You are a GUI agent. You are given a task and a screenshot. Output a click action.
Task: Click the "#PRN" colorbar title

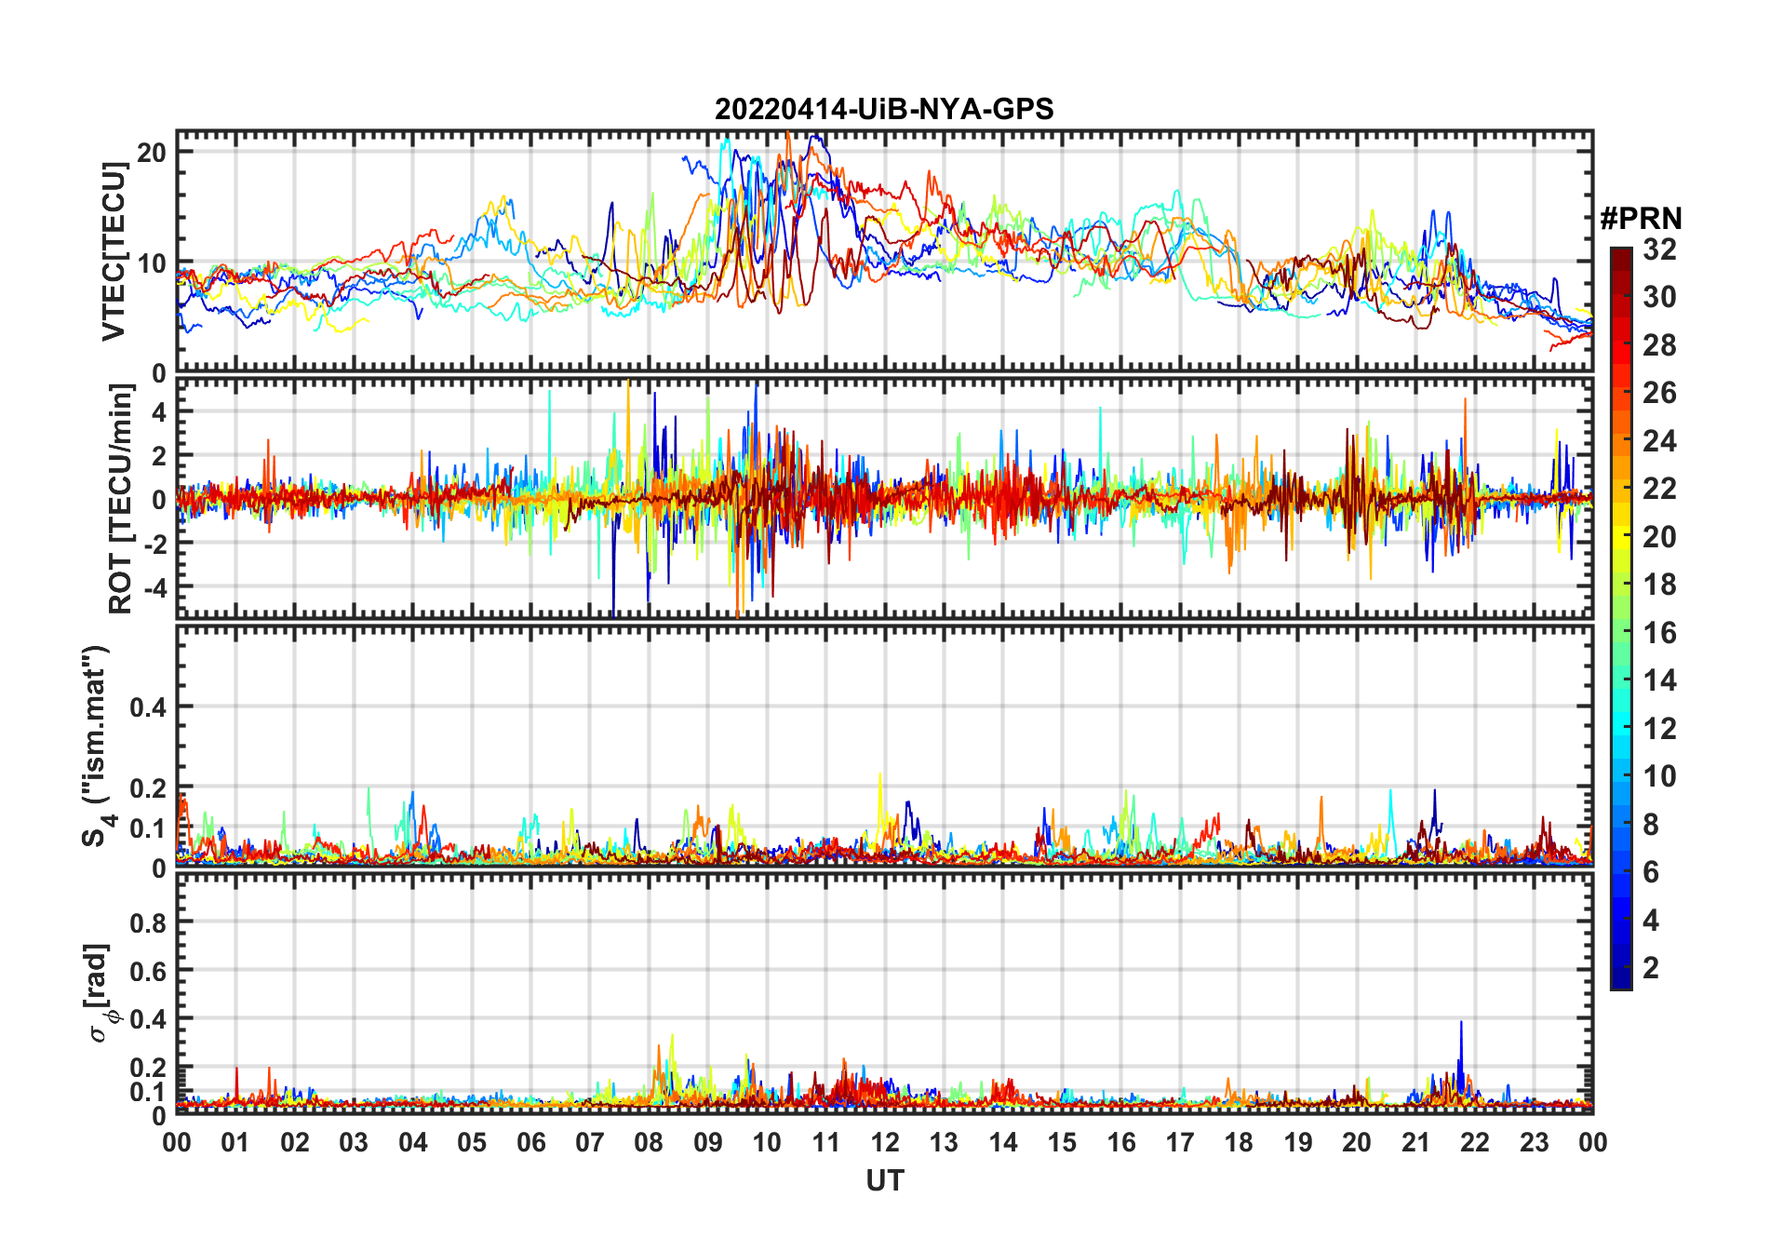coord(1641,219)
